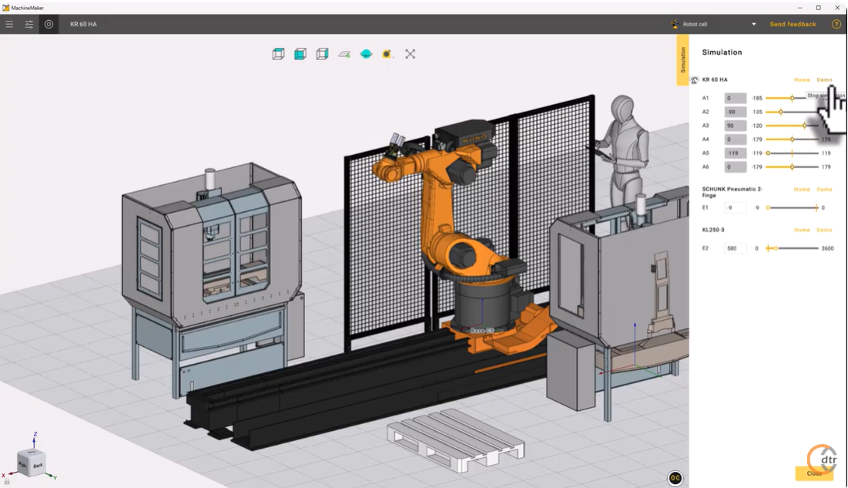Click the E1 value input field
The width and height of the screenshot is (848, 488).
pyautogui.click(x=736, y=208)
